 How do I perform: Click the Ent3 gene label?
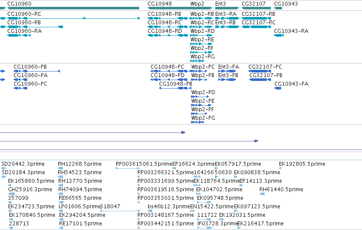(x=220, y=4)
